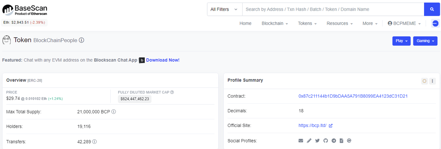
Task: Go to Home in navigation
Action: tap(245, 23)
